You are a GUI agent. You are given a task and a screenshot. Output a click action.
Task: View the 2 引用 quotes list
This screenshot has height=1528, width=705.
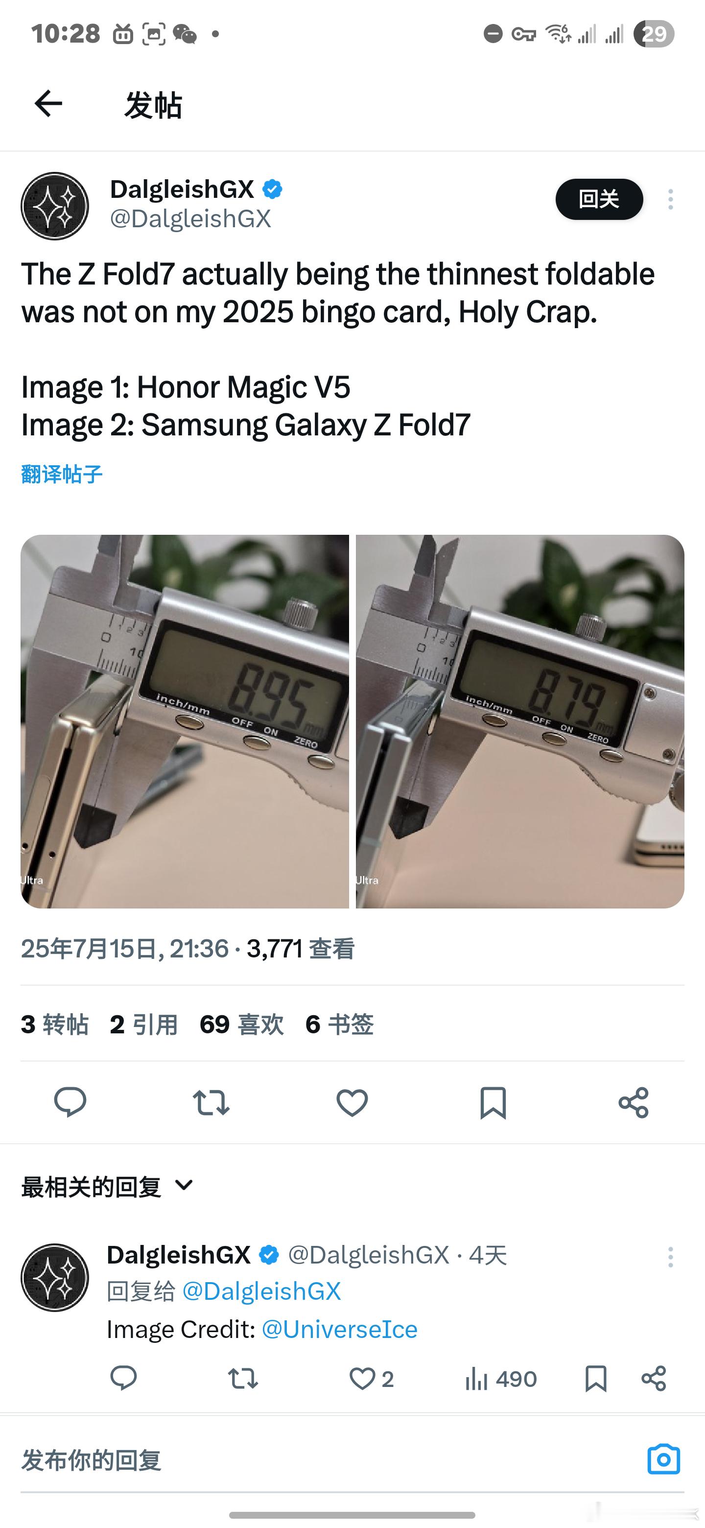(x=143, y=1025)
